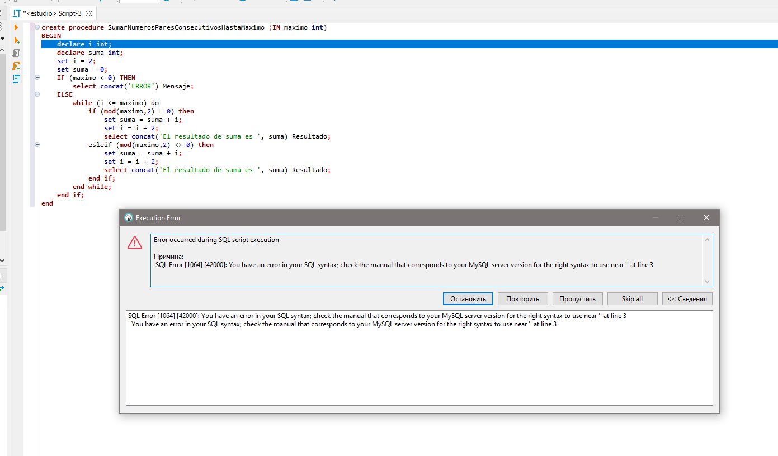Click the 'BEGIN' keyword line
Image resolution: width=778 pixels, height=456 pixels.
tap(51, 36)
